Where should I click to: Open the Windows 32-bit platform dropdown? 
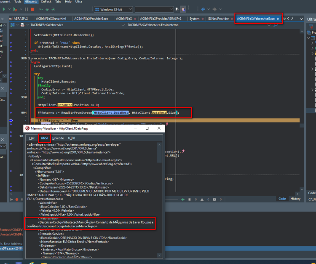click(113, 9)
